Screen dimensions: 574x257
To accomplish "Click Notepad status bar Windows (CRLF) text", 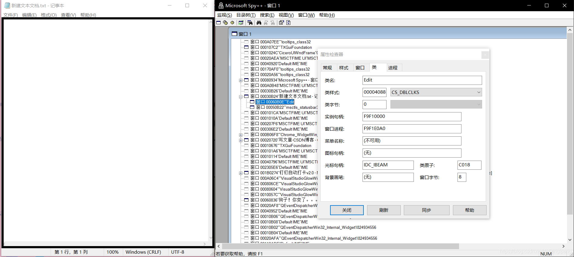I will tap(143, 252).
